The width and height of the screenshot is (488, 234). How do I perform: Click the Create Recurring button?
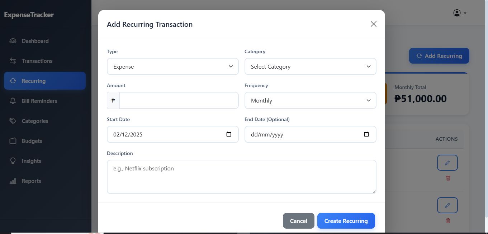(x=346, y=221)
